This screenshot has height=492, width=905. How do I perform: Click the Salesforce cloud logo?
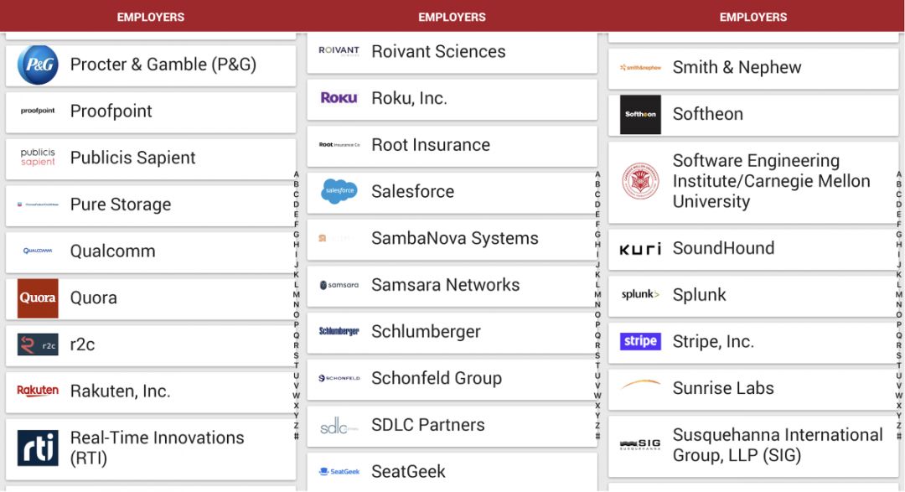tap(339, 191)
